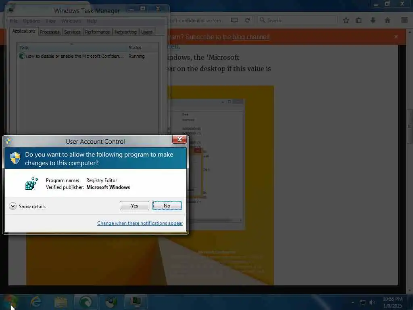413x310 pixels.
Task: Open the 'blog channel' link in banner
Action: [x=251, y=37]
